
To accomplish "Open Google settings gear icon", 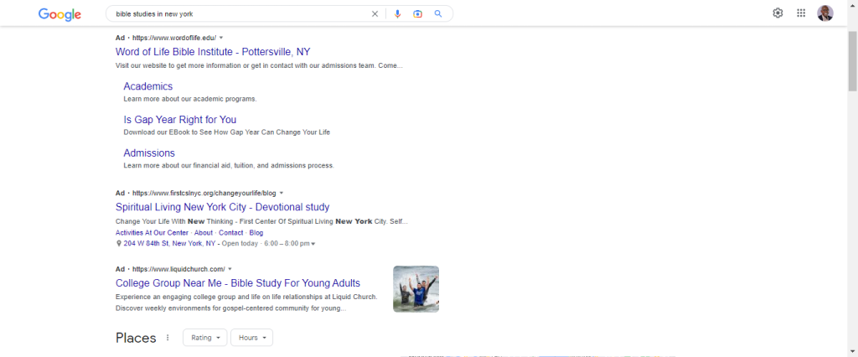I will click(x=778, y=13).
